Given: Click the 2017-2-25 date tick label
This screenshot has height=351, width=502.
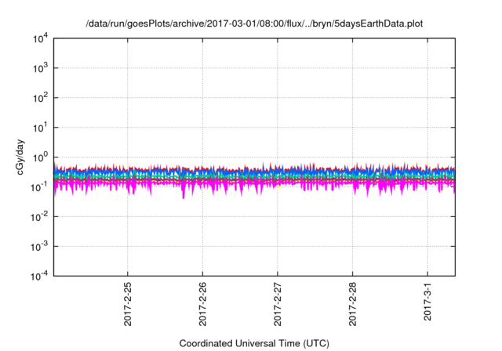Looking at the screenshot, I should (127, 304).
